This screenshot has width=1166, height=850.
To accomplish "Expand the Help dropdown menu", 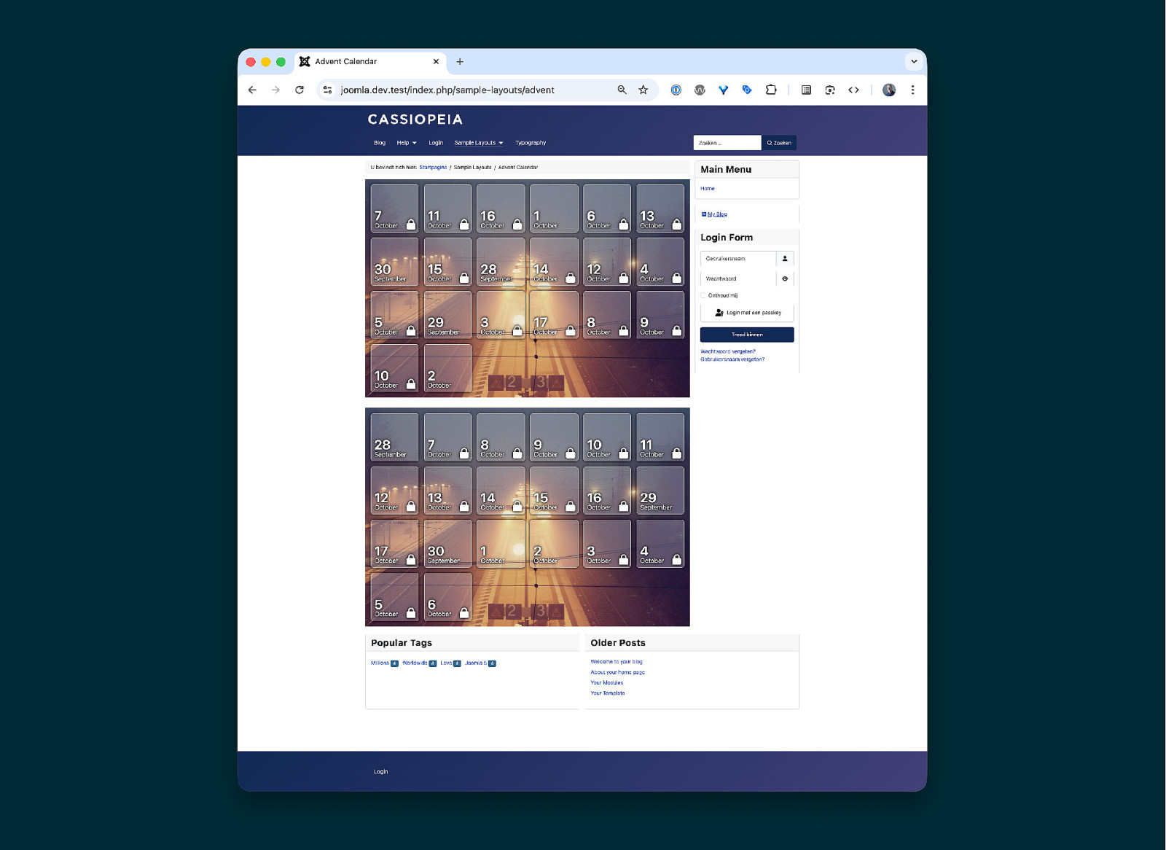I will click(x=406, y=143).
